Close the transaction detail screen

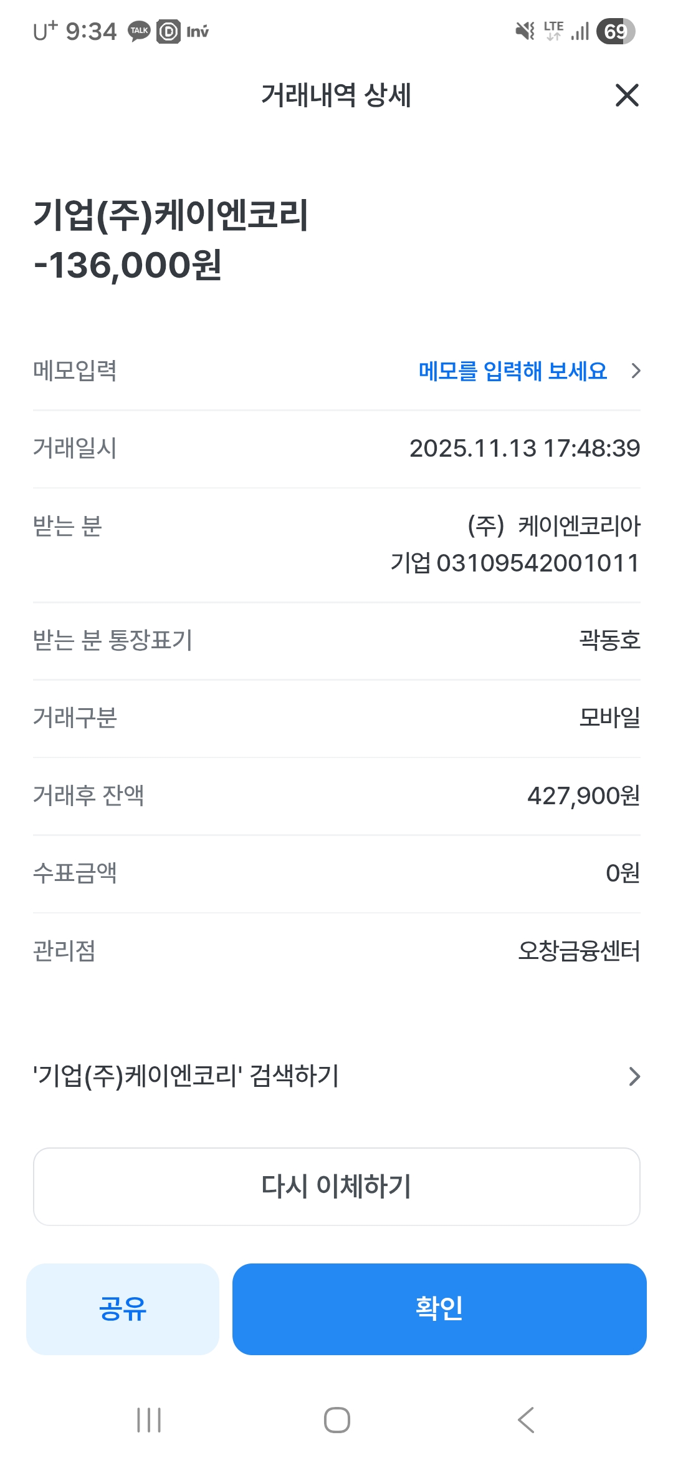627,95
